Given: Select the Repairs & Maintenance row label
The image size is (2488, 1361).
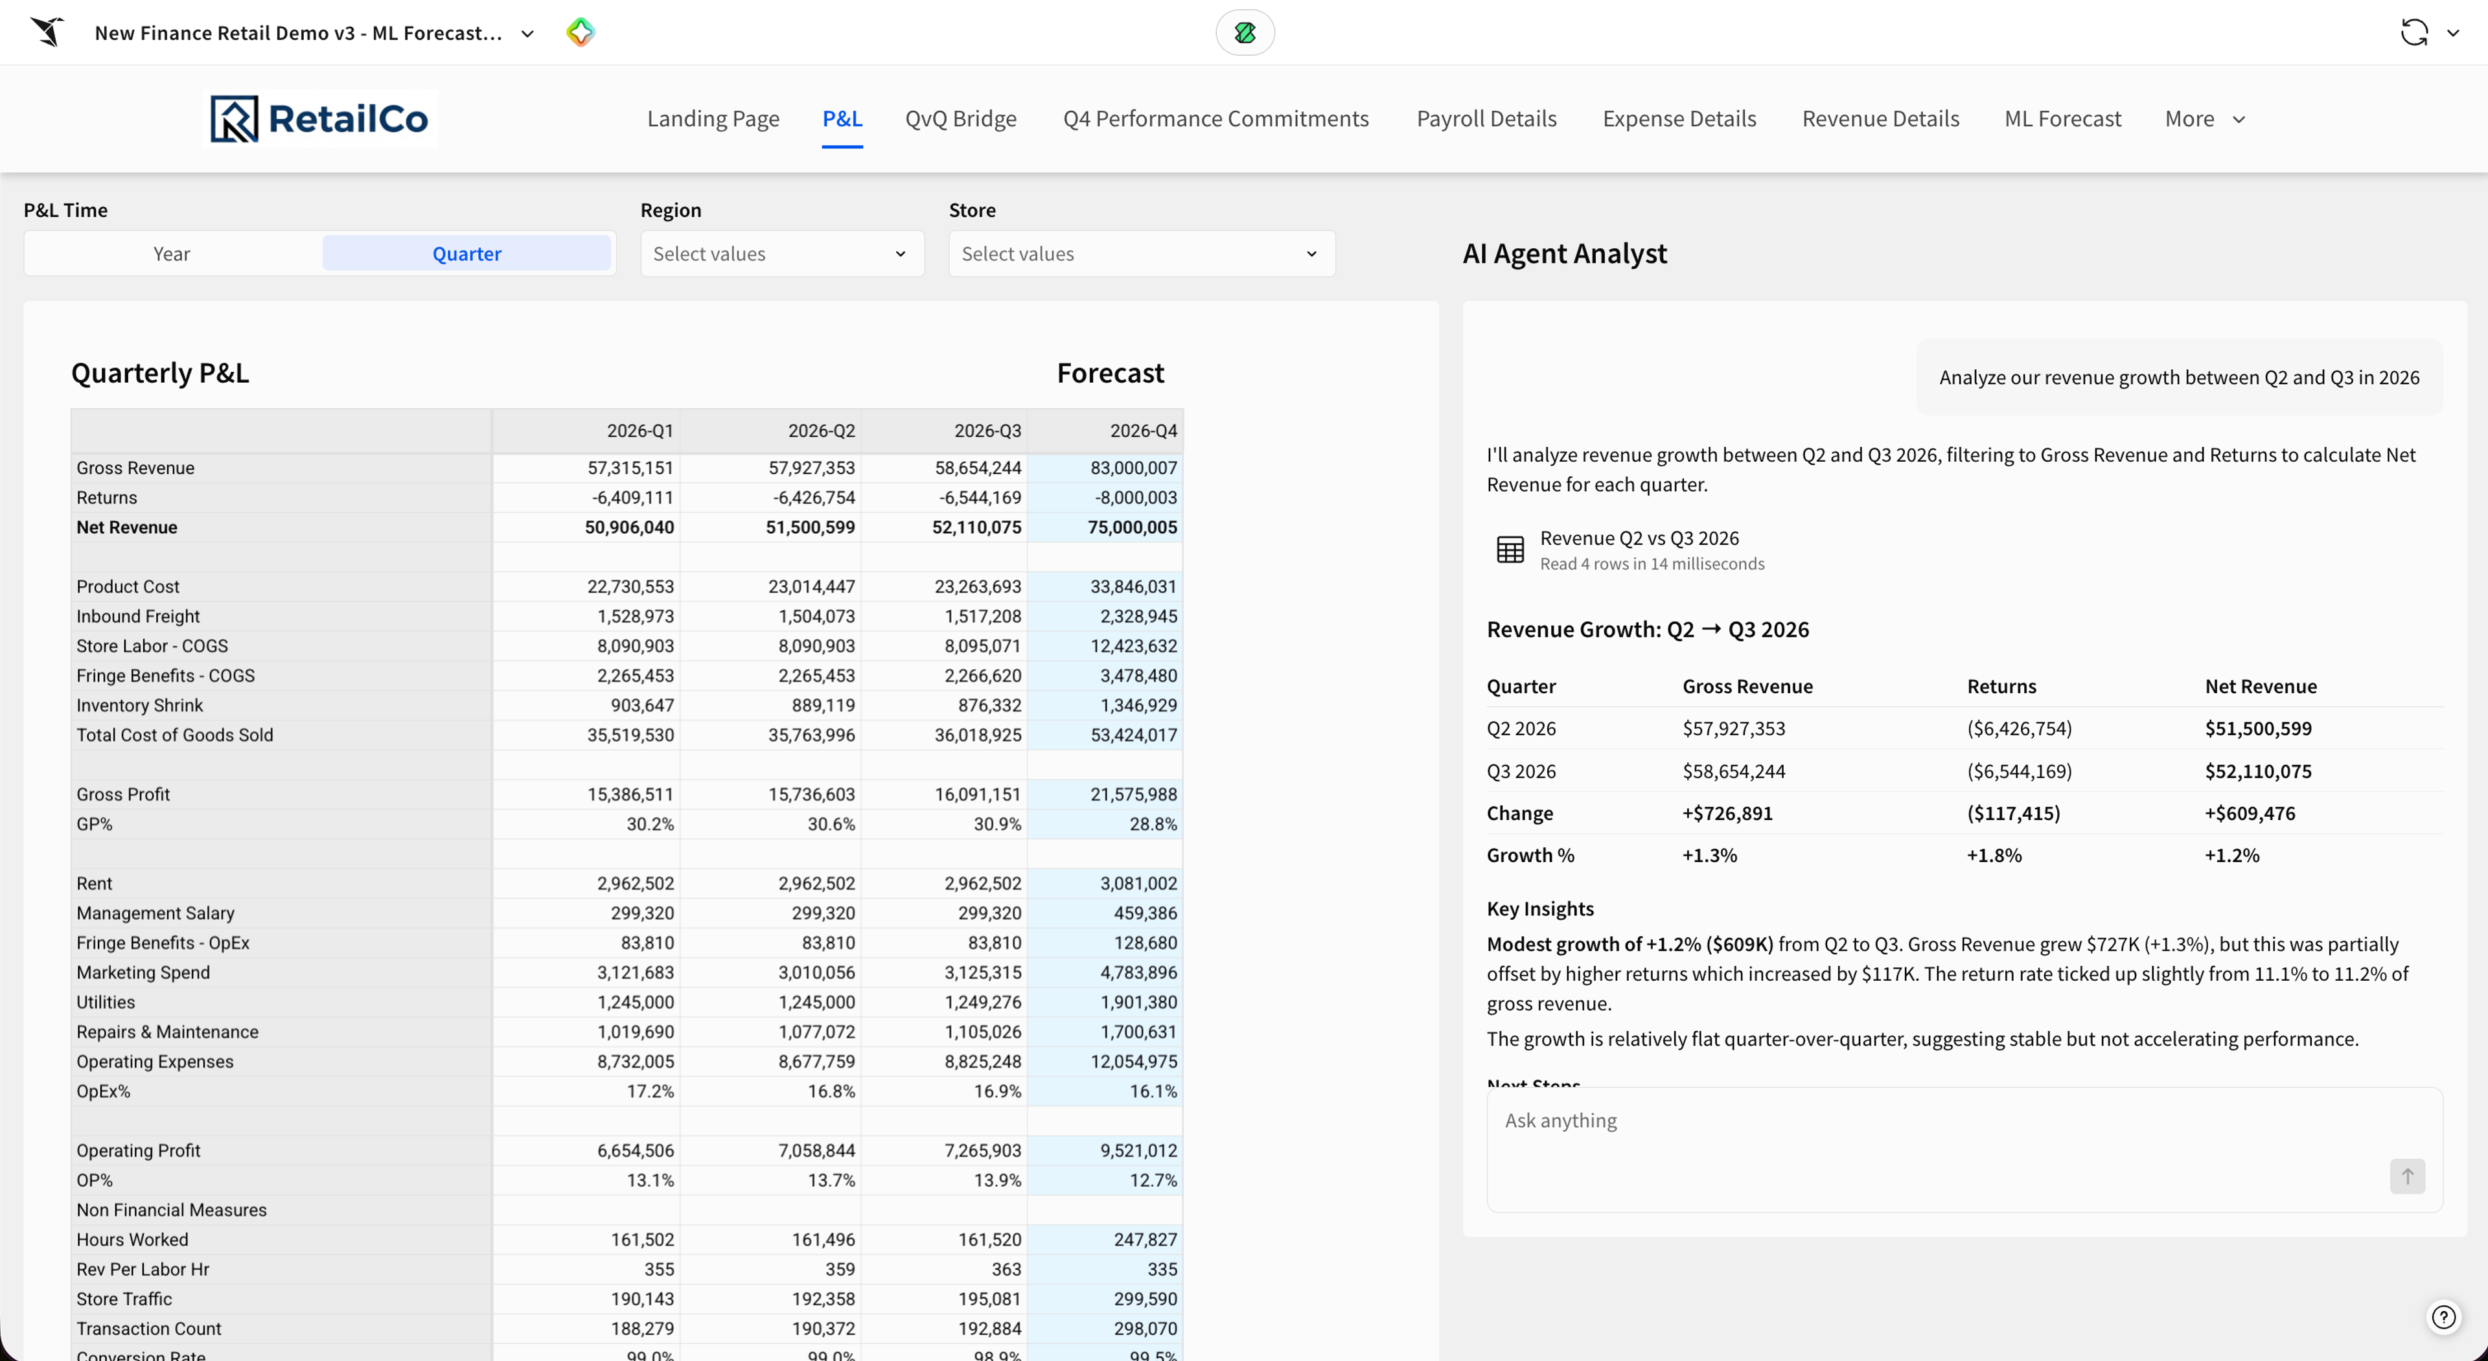Looking at the screenshot, I should (x=167, y=1032).
